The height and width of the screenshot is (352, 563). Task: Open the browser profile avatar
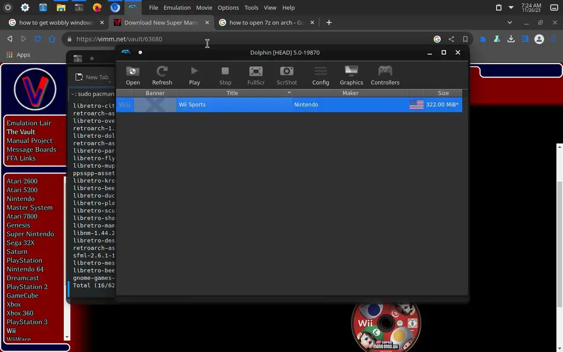(539, 39)
